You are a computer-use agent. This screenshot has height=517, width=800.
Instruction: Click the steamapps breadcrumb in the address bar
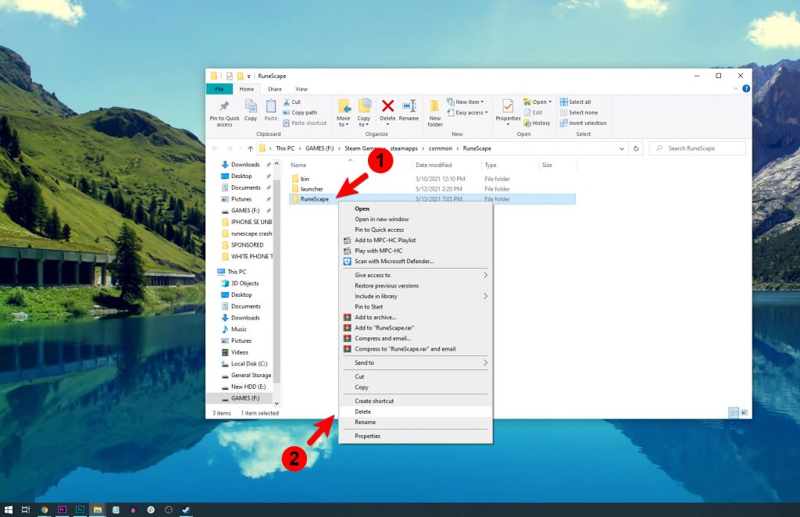[x=404, y=148]
